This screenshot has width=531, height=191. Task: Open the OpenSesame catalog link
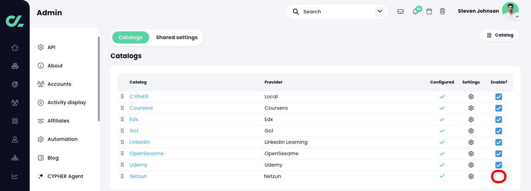tap(147, 153)
